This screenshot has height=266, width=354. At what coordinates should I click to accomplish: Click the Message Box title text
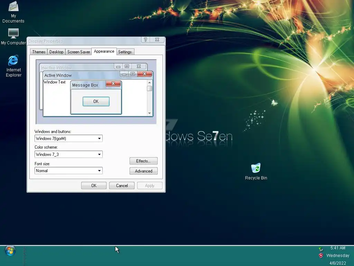(85, 85)
